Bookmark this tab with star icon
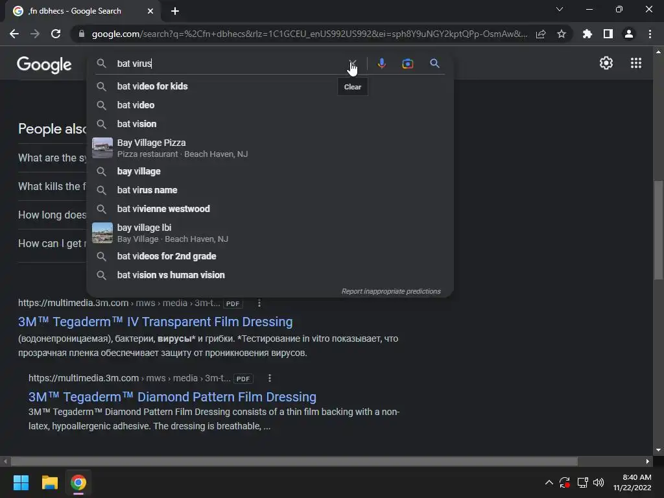The height and width of the screenshot is (498, 664). [x=561, y=34]
